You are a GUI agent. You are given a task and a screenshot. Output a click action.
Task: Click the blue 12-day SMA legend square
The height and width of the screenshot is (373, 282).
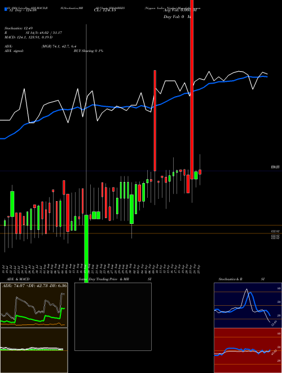(6, 9)
